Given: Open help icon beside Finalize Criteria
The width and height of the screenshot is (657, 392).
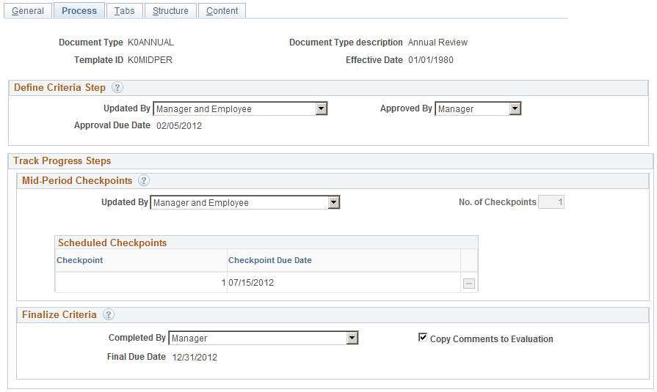Looking at the screenshot, I should pos(109,314).
